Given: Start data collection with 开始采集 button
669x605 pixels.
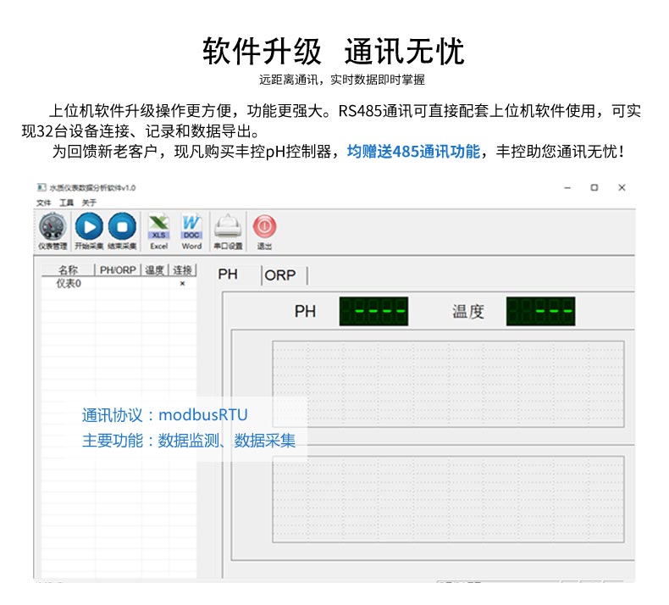Looking at the screenshot, I should pos(88,230).
